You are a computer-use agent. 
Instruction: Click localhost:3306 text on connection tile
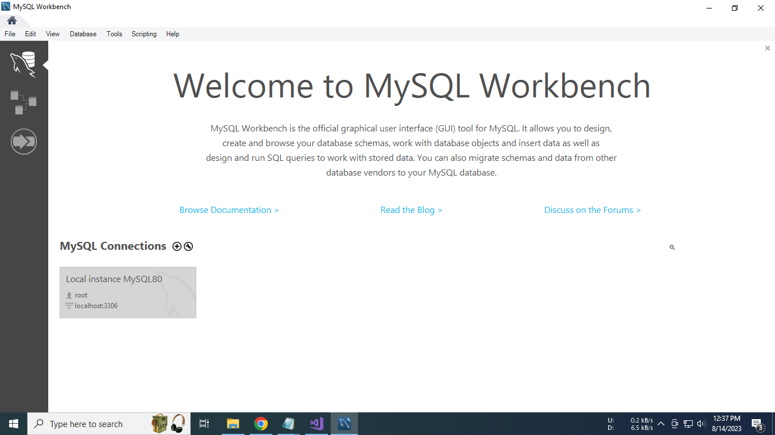(x=96, y=306)
